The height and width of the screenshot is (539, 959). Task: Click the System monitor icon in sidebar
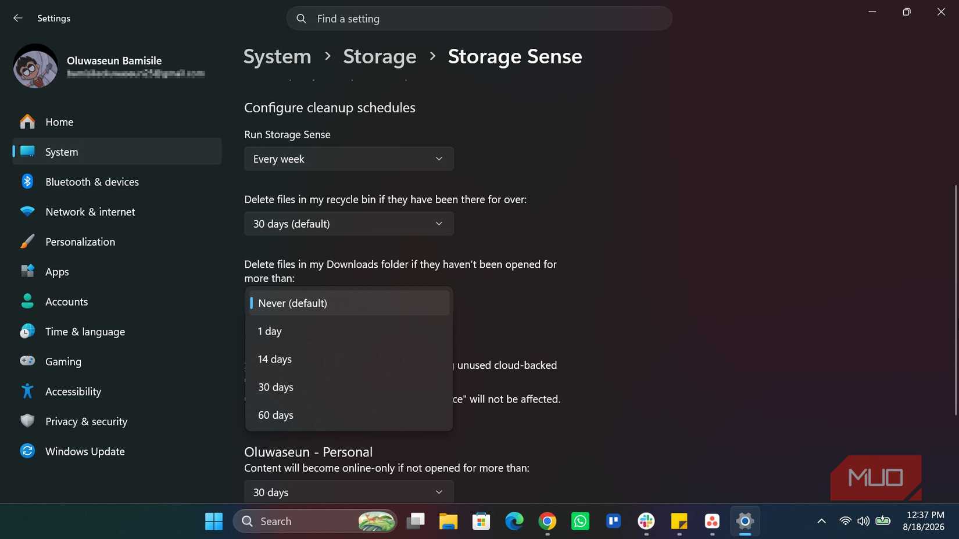(27, 152)
